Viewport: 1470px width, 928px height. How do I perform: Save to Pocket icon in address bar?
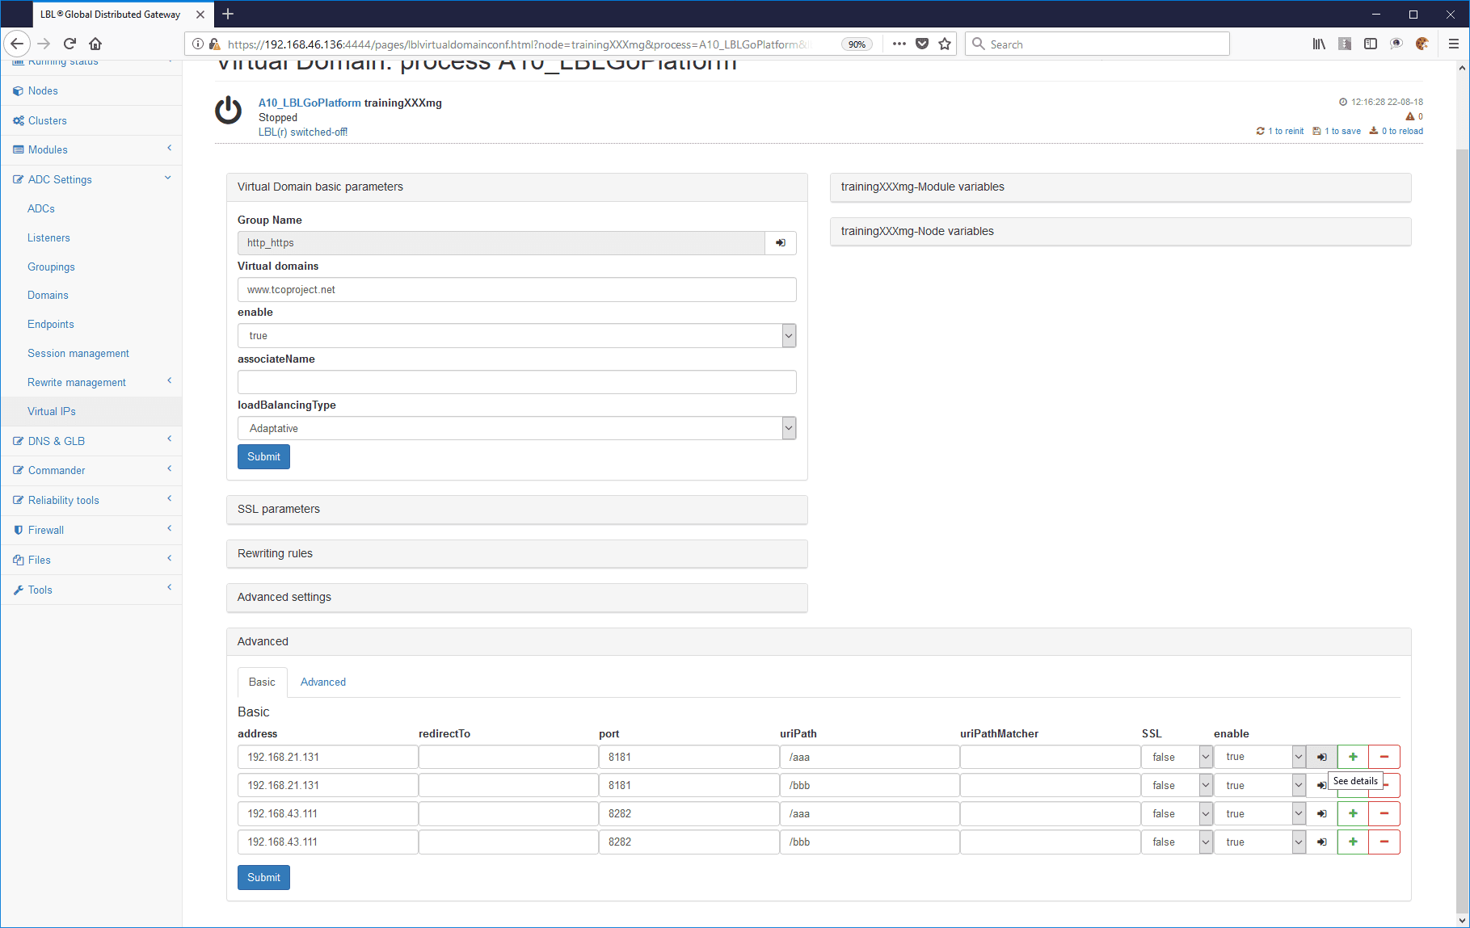tap(922, 44)
